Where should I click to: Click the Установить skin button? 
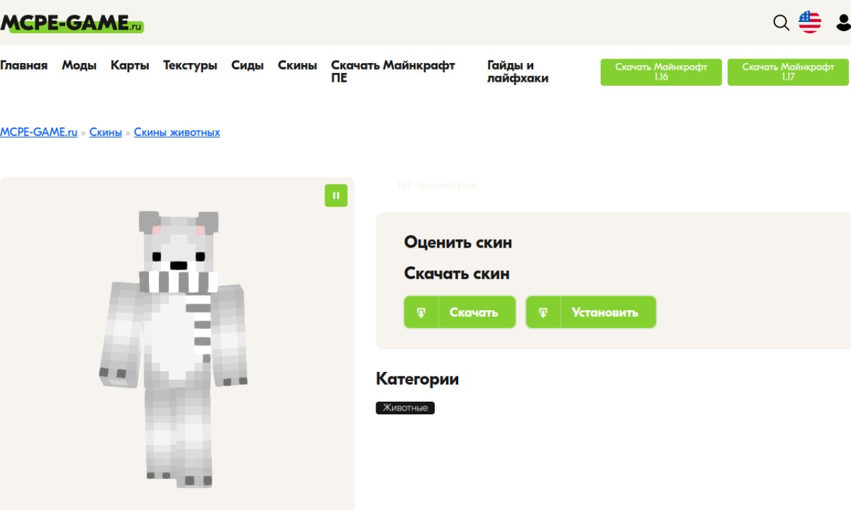590,312
